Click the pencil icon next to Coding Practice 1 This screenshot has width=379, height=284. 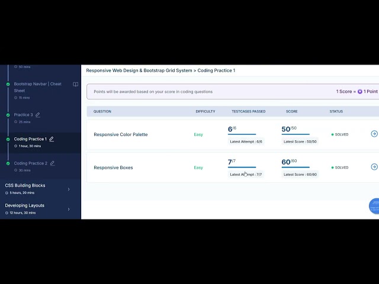tap(52, 139)
